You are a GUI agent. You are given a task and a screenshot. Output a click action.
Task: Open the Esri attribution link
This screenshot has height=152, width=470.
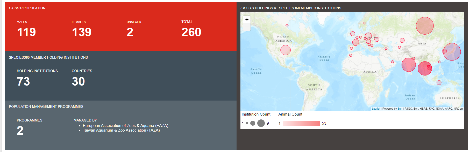tap(400, 109)
